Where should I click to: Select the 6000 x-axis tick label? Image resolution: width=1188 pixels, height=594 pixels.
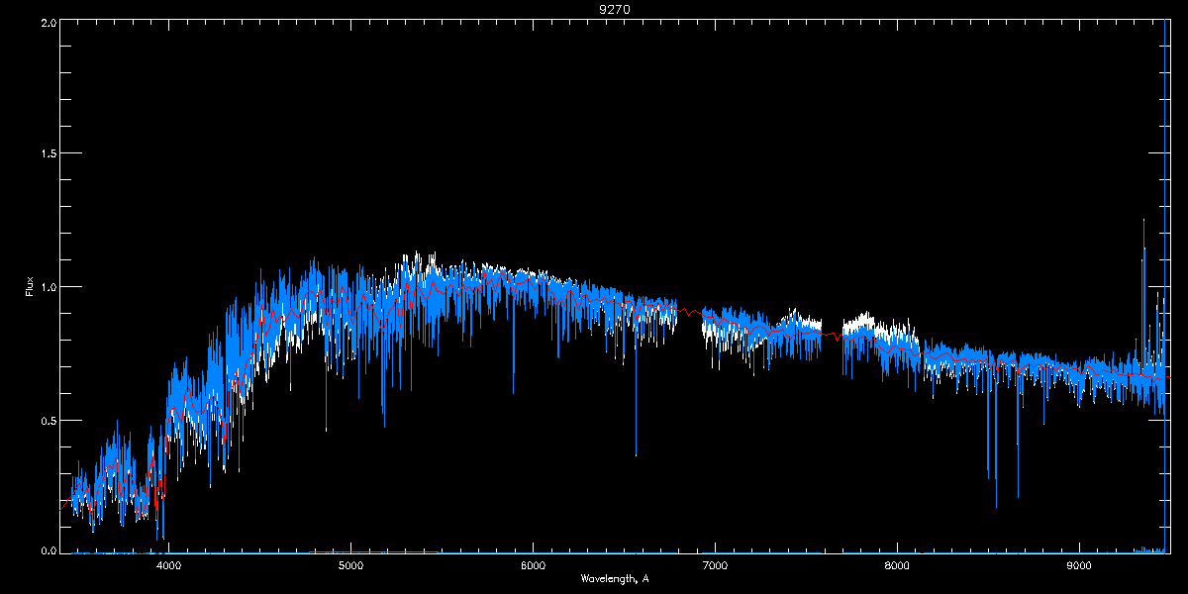pos(533,566)
